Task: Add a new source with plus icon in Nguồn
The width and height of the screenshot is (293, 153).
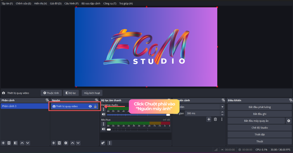Action: coord(54,143)
